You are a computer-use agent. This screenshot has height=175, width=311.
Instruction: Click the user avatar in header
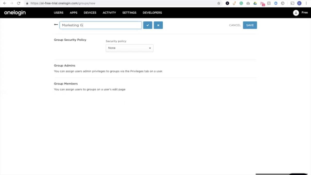296,13
